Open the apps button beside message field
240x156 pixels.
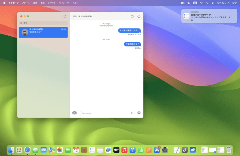(x=74, y=113)
